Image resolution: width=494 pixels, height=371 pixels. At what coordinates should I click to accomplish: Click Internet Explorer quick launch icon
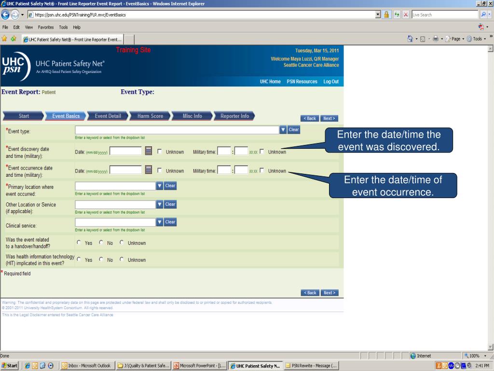pyautogui.click(x=27, y=366)
